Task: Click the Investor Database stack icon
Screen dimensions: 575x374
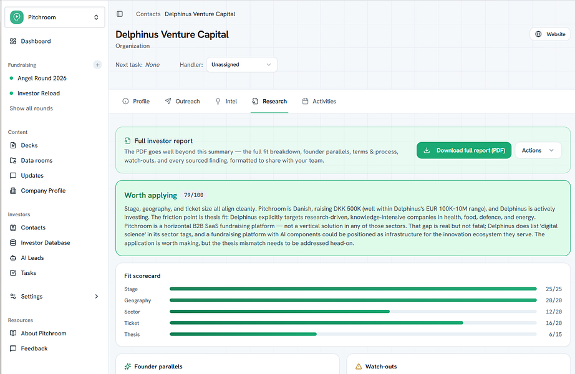Action: pos(13,242)
